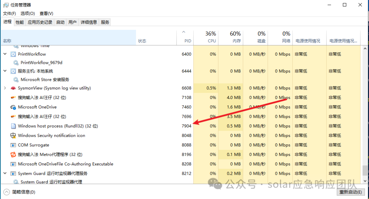Open the 文件(F) menu

coord(10,13)
